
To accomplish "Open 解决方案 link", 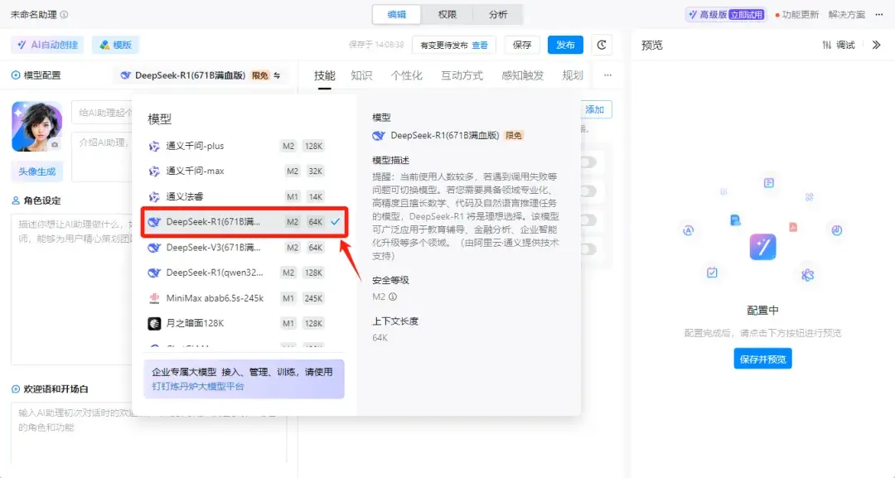I will [846, 14].
